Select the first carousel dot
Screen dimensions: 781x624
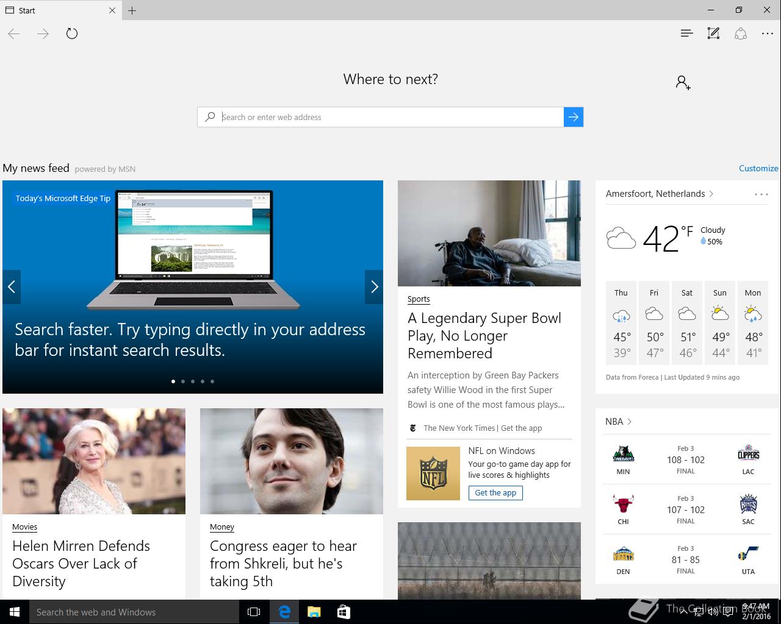click(173, 381)
